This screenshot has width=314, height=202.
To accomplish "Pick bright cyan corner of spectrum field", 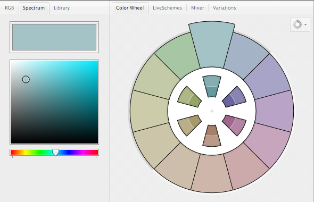I will pos(96,62).
